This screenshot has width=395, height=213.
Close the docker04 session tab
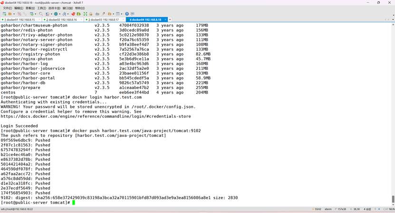point(165,19)
